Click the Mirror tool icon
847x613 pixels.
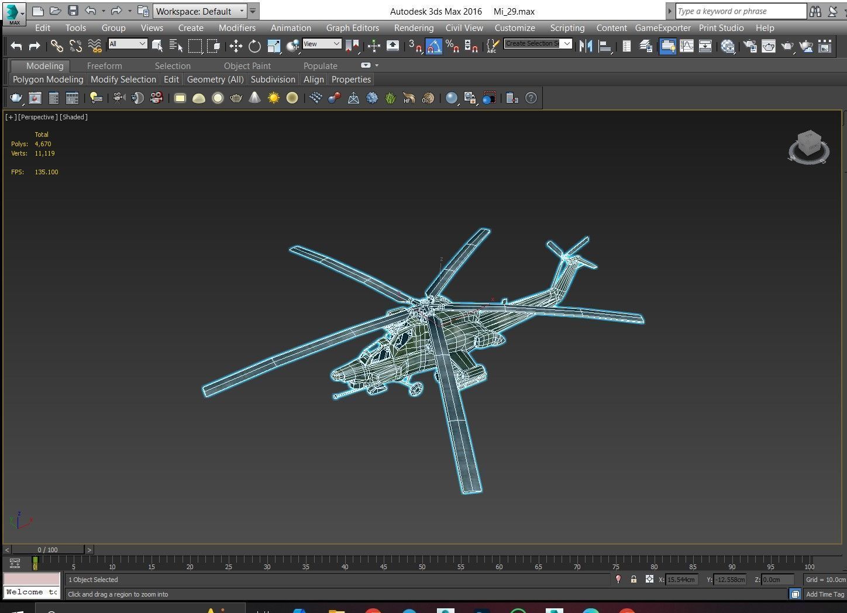point(586,46)
